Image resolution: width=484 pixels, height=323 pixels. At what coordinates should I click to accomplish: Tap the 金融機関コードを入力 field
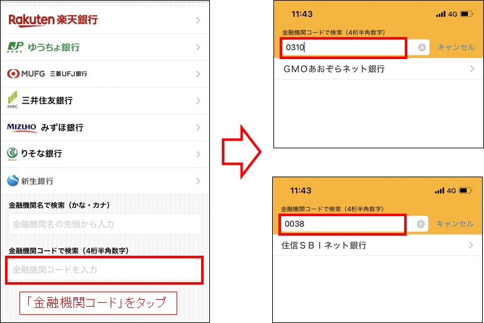(x=105, y=270)
